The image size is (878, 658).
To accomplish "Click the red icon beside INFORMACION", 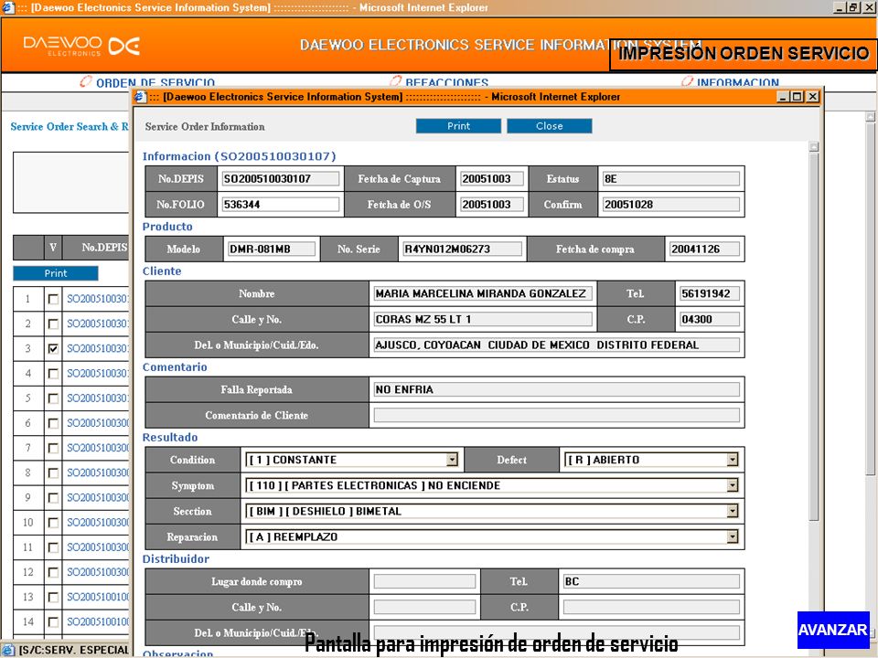I will [x=687, y=81].
